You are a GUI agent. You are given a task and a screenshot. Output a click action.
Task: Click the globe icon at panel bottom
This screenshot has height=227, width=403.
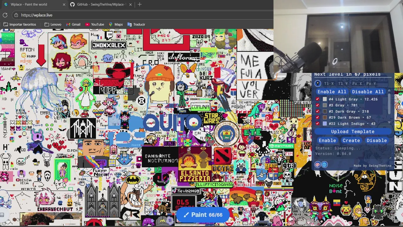pos(324,165)
